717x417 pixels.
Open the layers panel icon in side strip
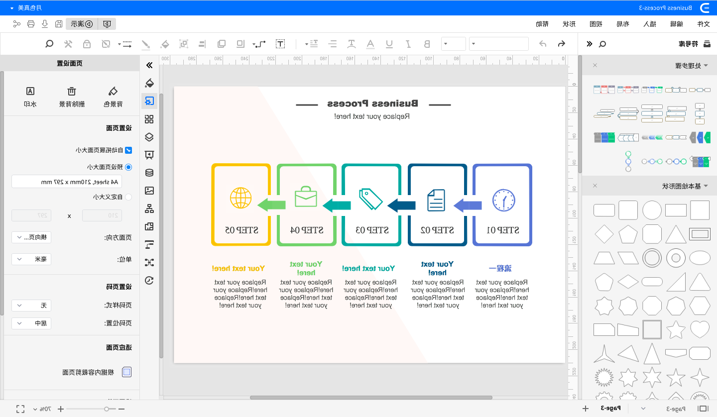pos(149,137)
